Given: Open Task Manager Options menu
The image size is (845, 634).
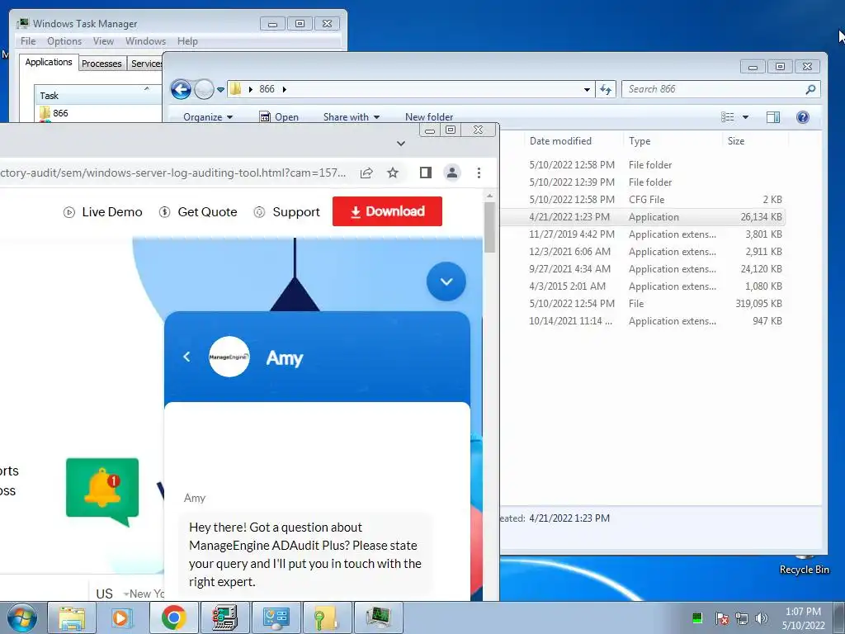Looking at the screenshot, I should pos(64,41).
